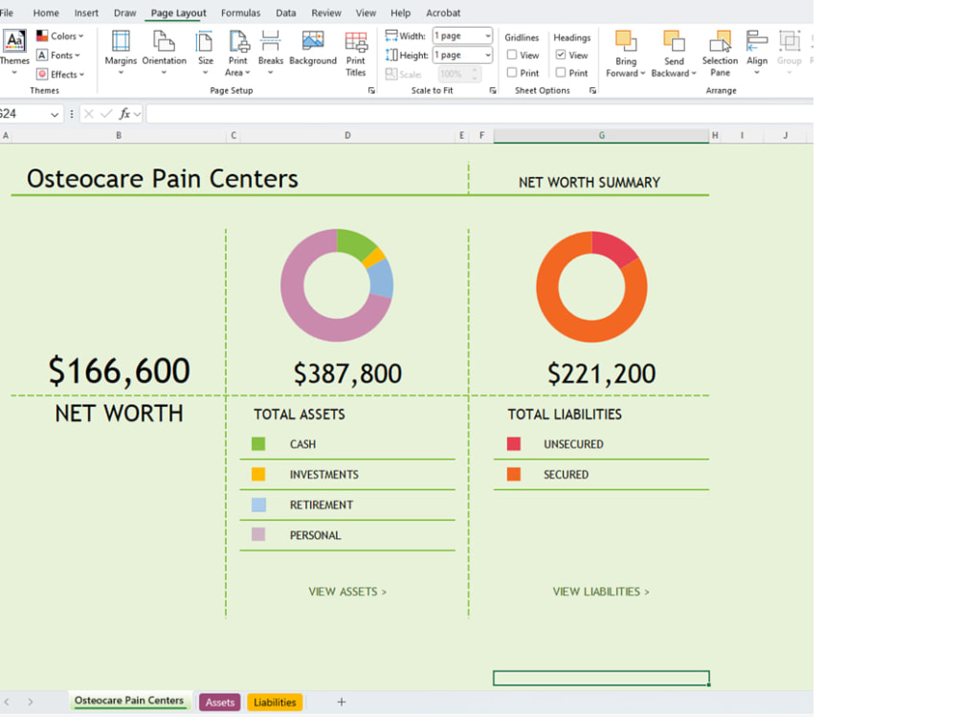Click the orange SECURED legend swatch
The image size is (957, 718).
514,475
